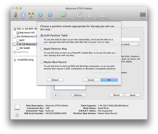158x134 pixels.
Task: Click the MOT volume icon
Action: (18, 40)
